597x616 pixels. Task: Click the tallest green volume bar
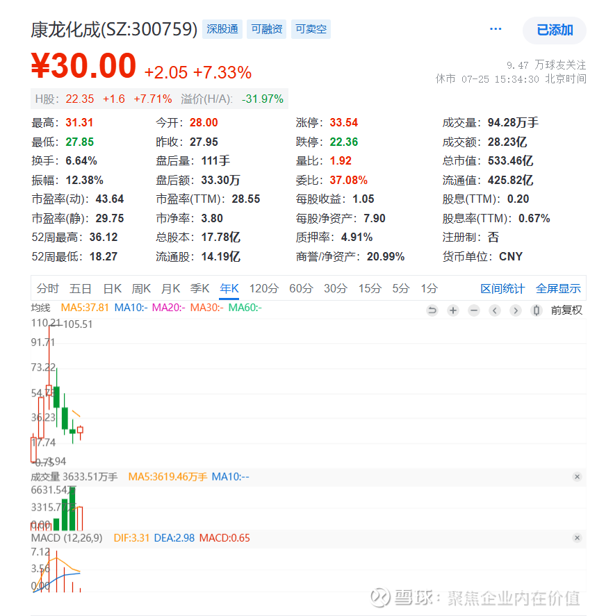(72, 508)
